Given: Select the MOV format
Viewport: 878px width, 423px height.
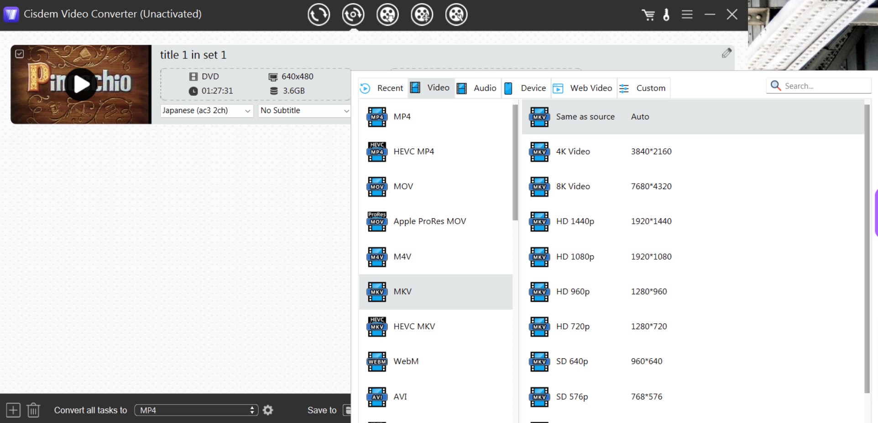Looking at the screenshot, I should pos(435,186).
